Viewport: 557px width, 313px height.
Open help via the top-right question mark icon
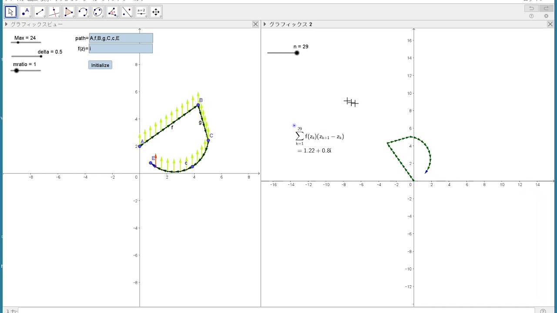point(531,16)
